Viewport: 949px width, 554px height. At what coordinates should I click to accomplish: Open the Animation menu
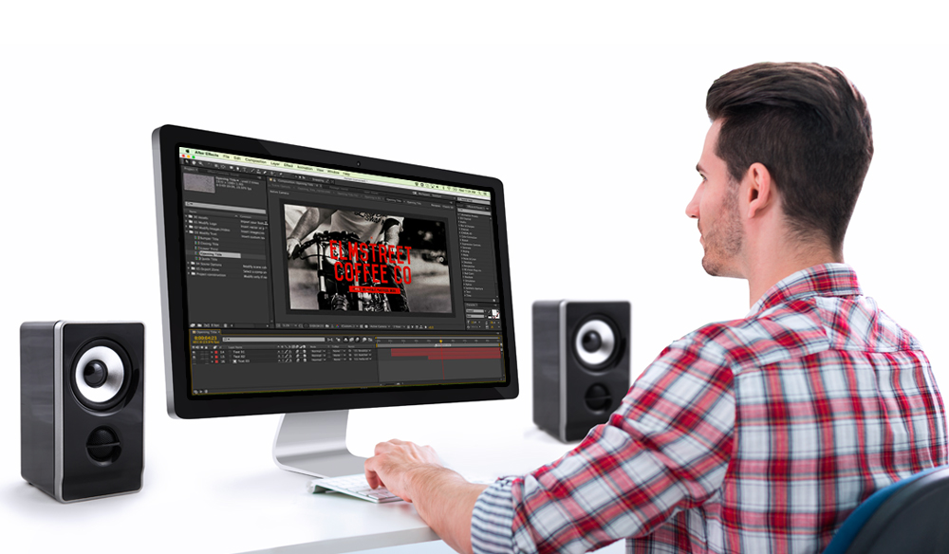click(x=306, y=166)
